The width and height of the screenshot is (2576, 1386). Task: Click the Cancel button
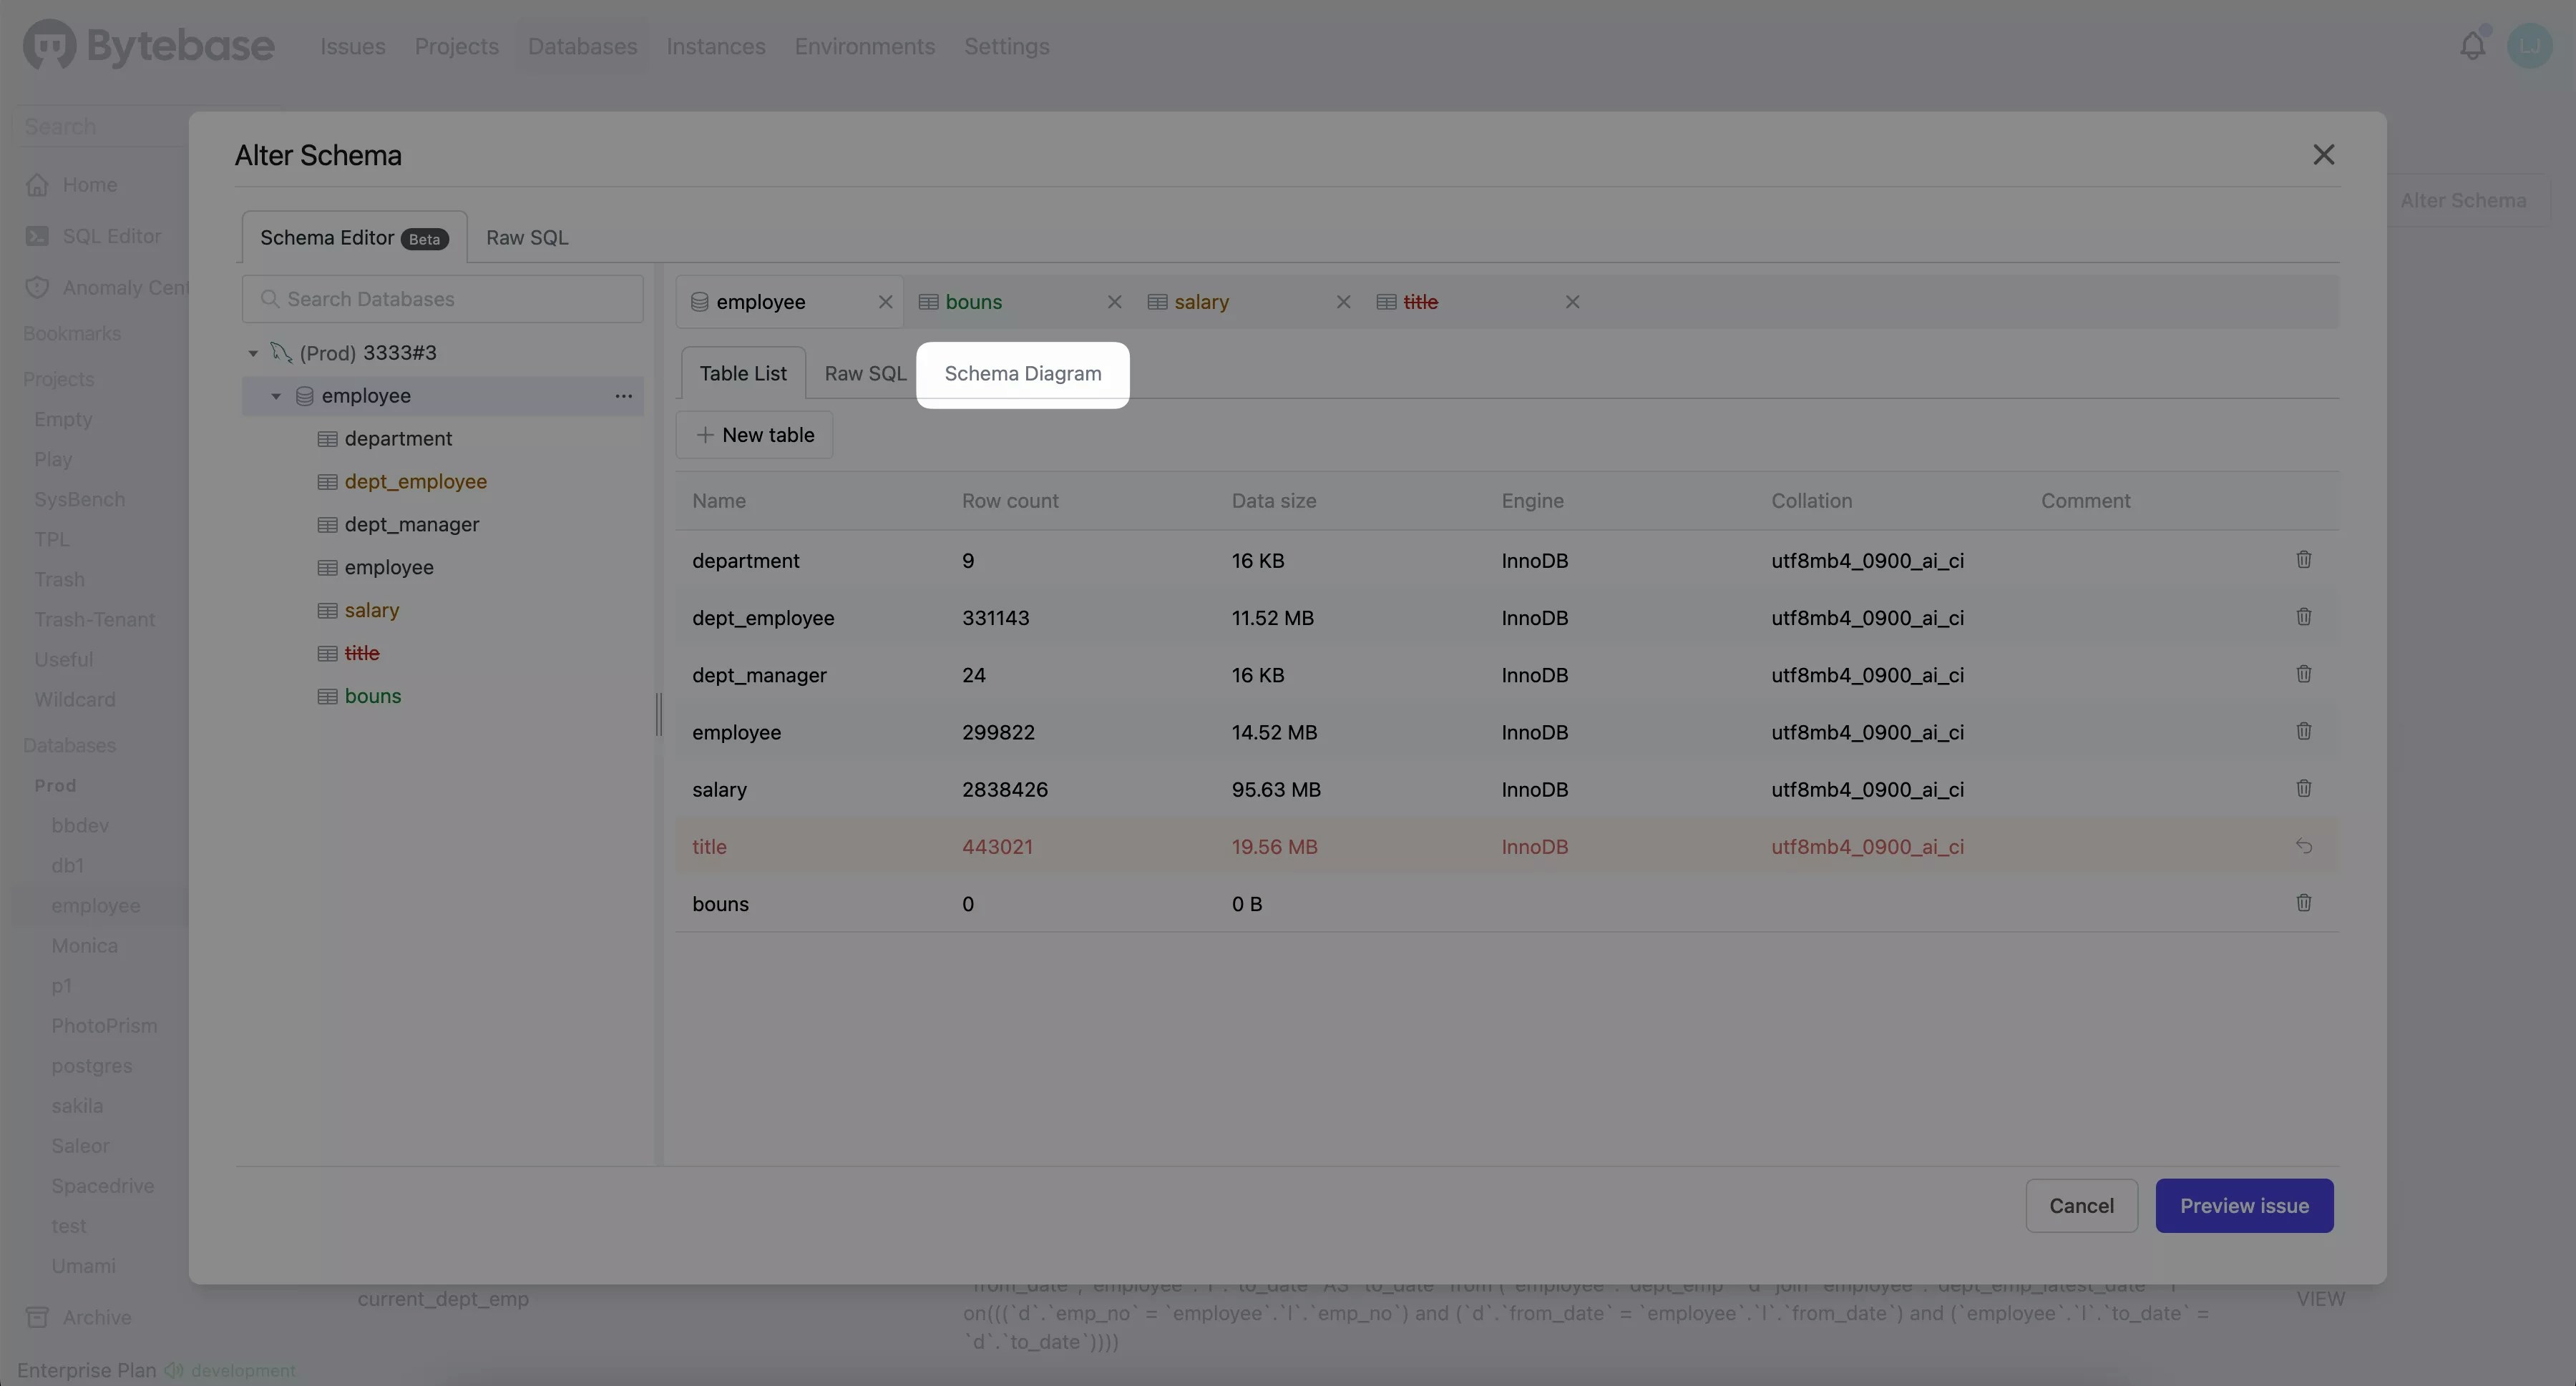(x=2080, y=1205)
